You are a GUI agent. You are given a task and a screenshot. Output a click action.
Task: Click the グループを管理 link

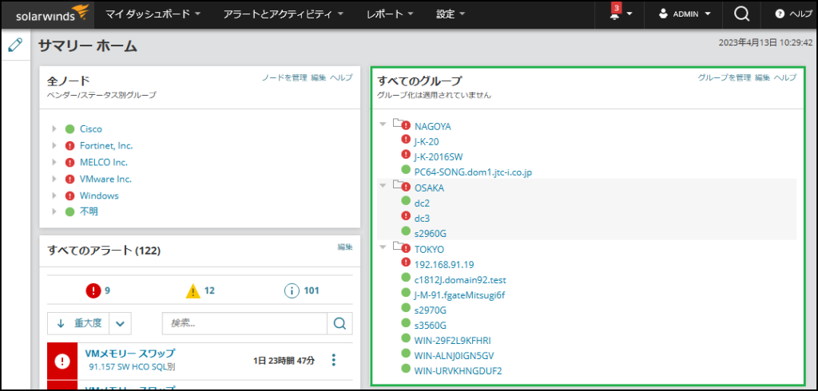coord(725,77)
